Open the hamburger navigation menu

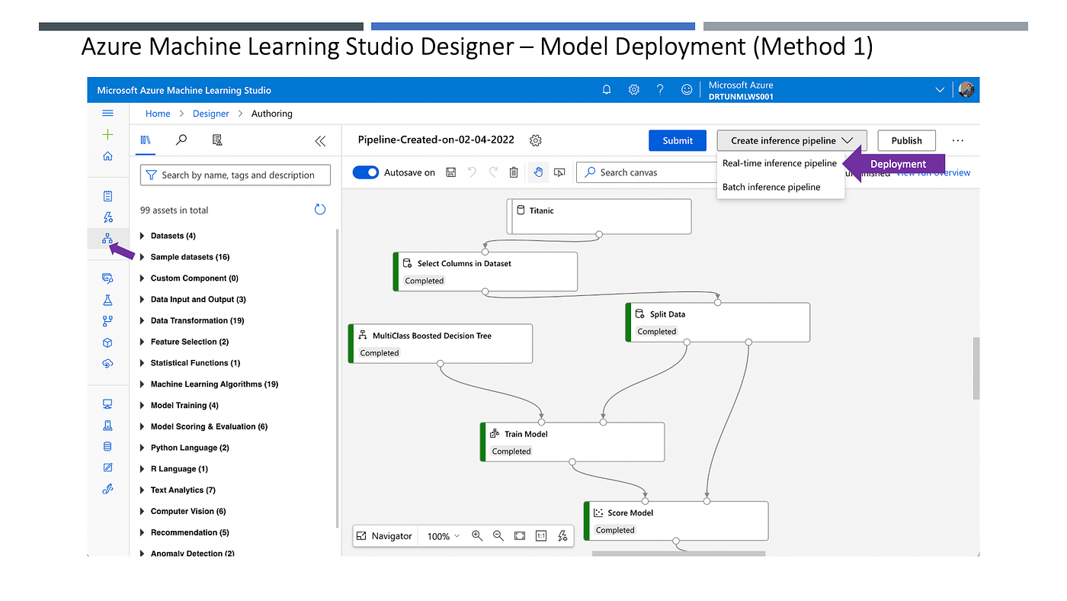click(107, 113)
